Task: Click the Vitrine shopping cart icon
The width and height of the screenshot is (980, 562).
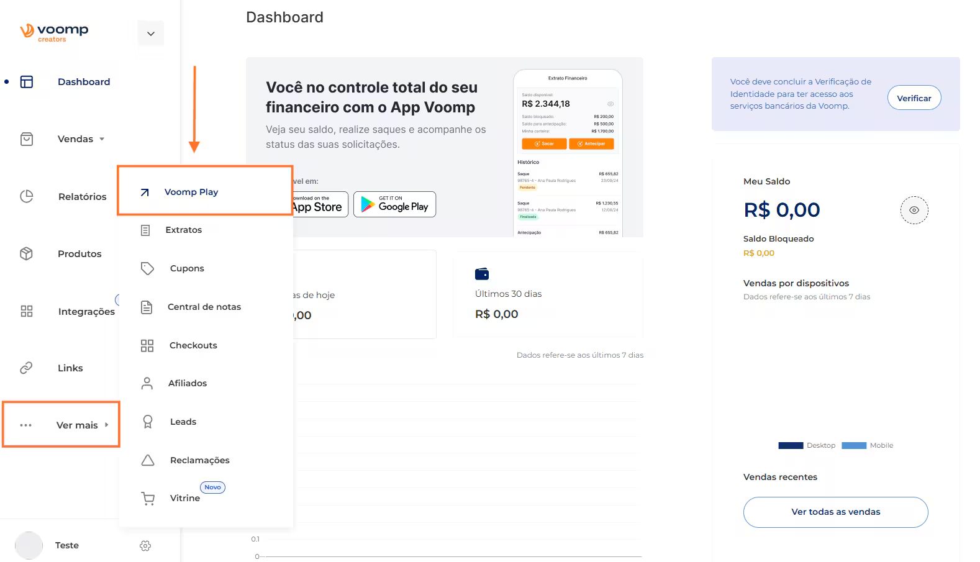Action: [x=148, y=498]
